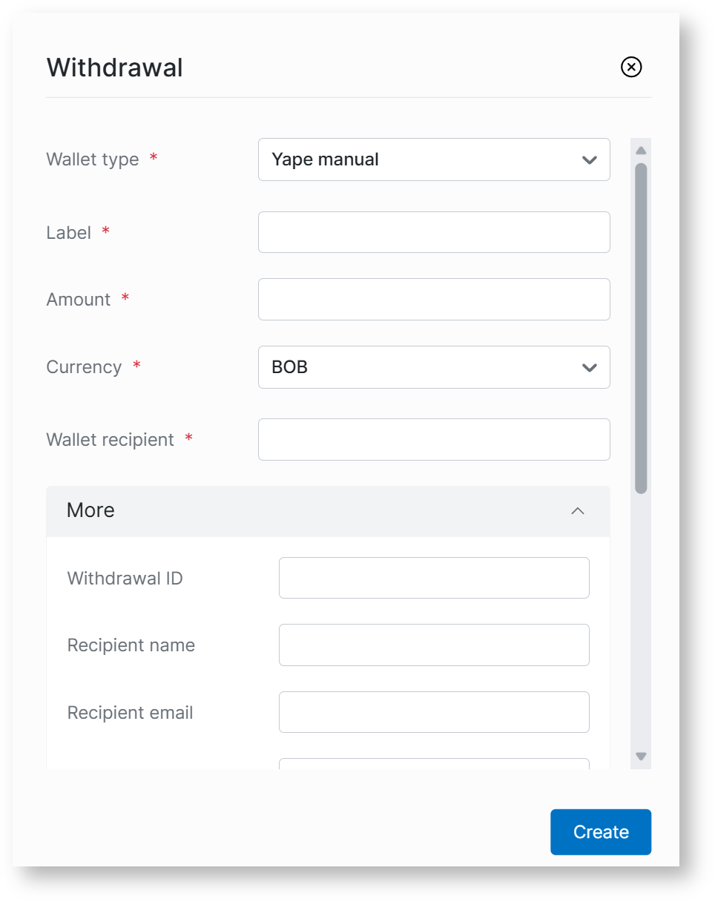715x902 pixels.
Task: Open the Currency dropdown showing BOB
Action: pyautogui.click(x=433, y=367)
